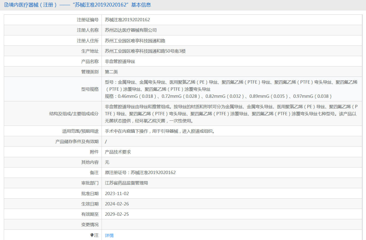Viewport: 366px width, 240px height.
Task: Click the 产品储存条件及有效期 label
Action: coord(77,141)
